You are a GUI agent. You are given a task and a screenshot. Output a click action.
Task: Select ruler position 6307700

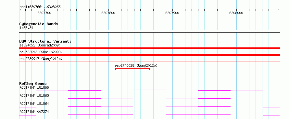(x=44, y=13)
